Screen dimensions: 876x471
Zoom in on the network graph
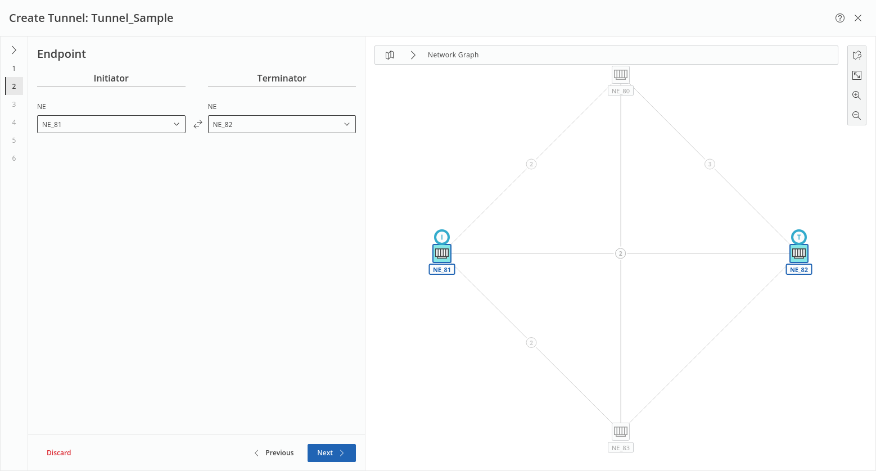pos(856,96)
